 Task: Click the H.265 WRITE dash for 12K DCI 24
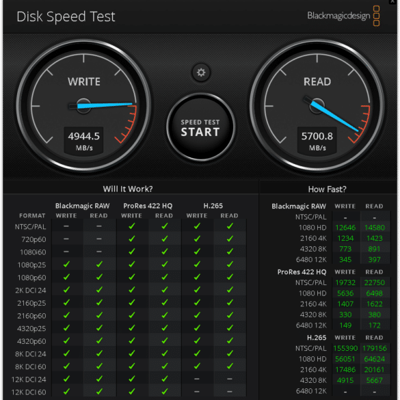tap(197, 379)
